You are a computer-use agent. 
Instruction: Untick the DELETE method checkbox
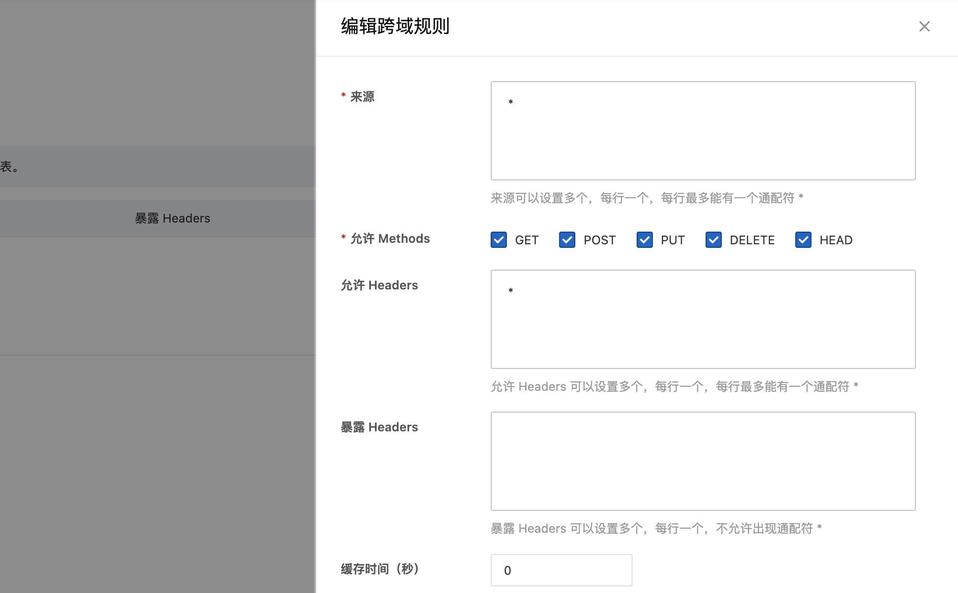(x=713, y=240)
